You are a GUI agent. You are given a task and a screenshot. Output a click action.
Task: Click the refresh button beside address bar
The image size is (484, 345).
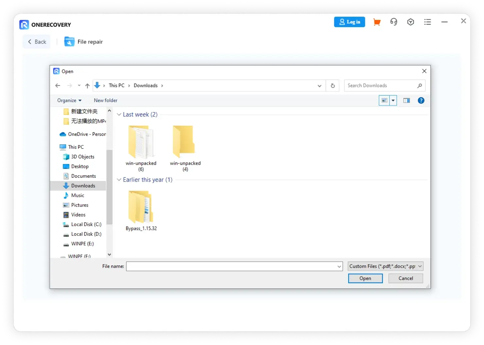(x=333, y=86)
